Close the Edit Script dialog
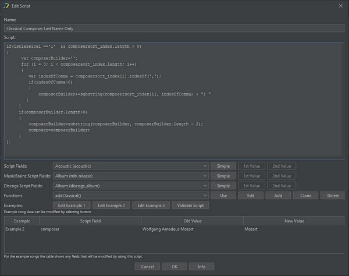This screenshot has width=349, height=276. coord(340,5)
